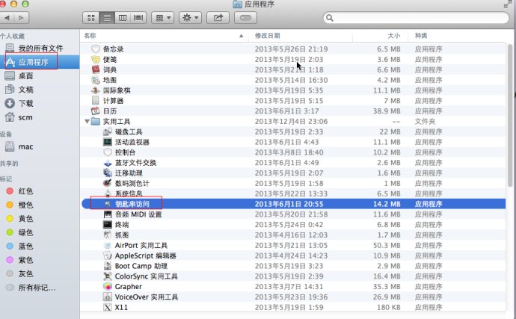Sort by the 名称 column header
Image resolution: width=516 pixels, height=319 pixels.
[x=164, y=36]
